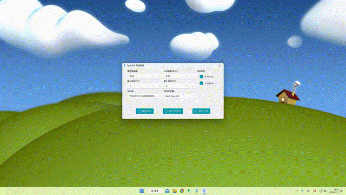Screen dimensions: 346x195
Task: Click the image file button
Action: 201,111
